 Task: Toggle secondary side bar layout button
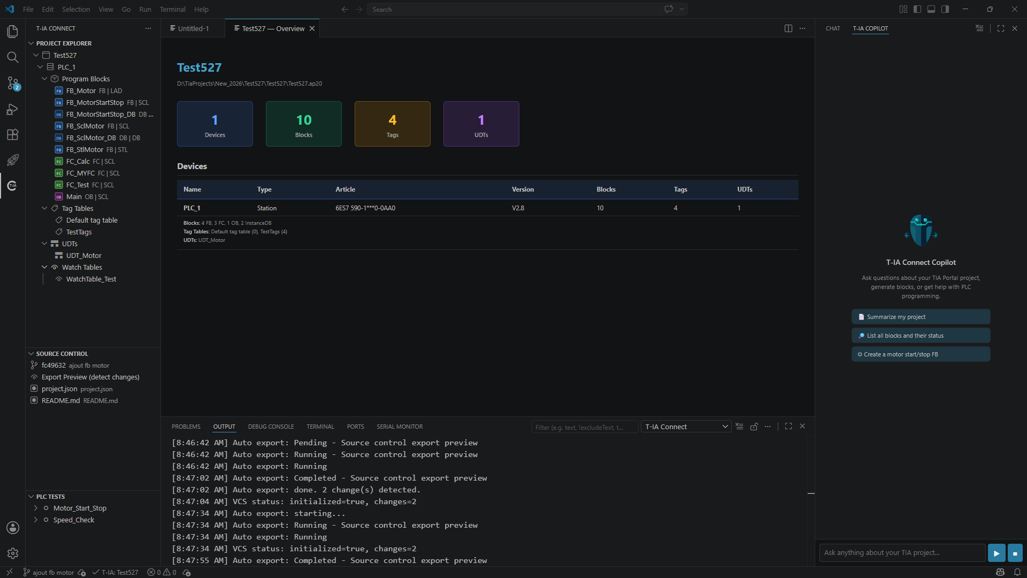(x=945, y=9)
